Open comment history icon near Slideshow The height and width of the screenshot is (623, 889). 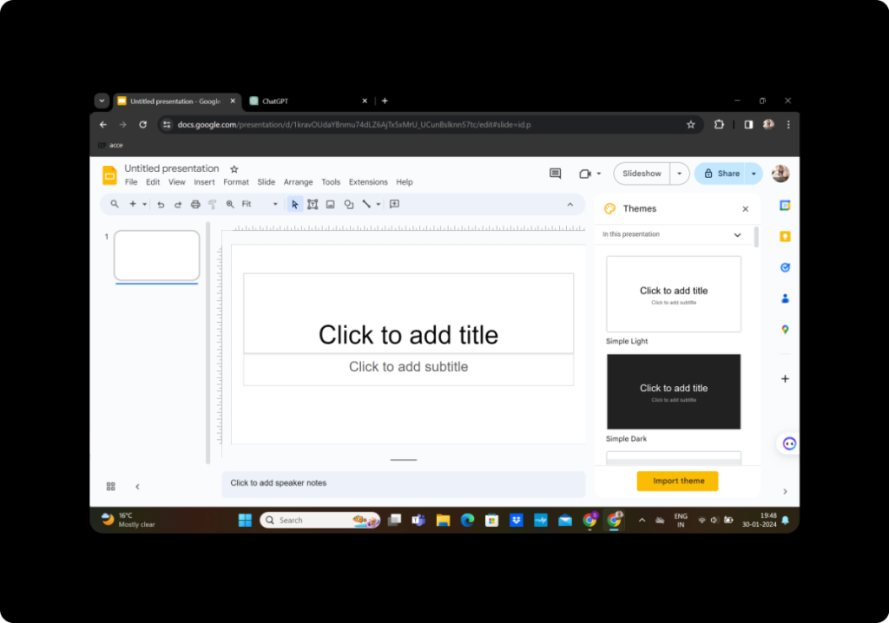click(x=555, y=174)
